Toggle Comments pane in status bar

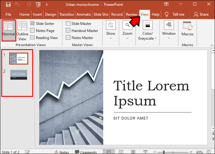86,152
